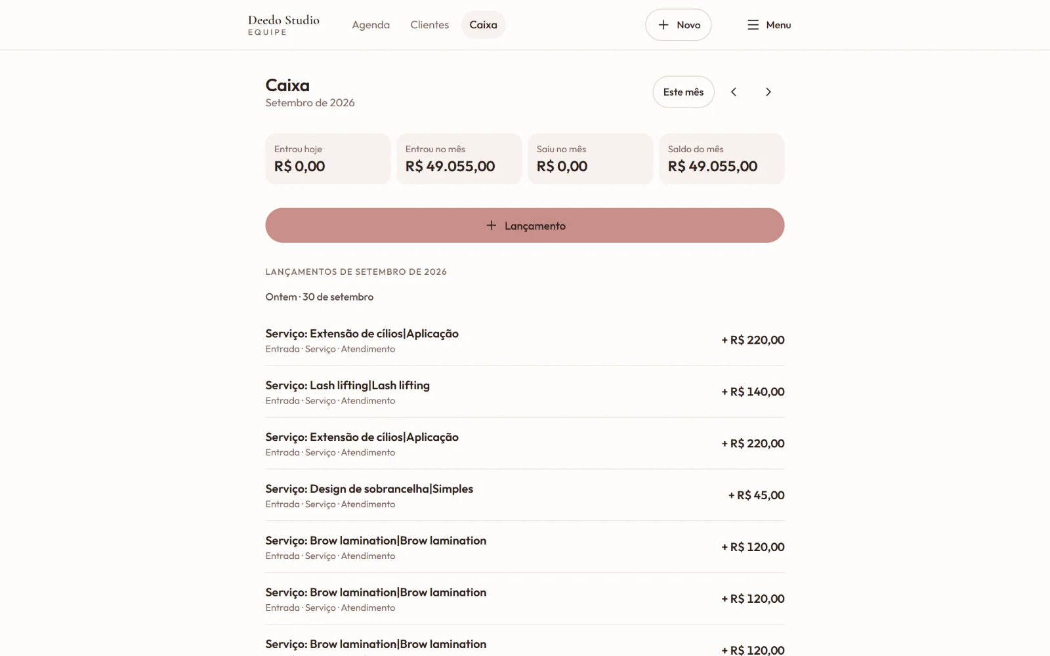Open the hamburger Menu icon

pyautogui.click(x=753, y=25)
